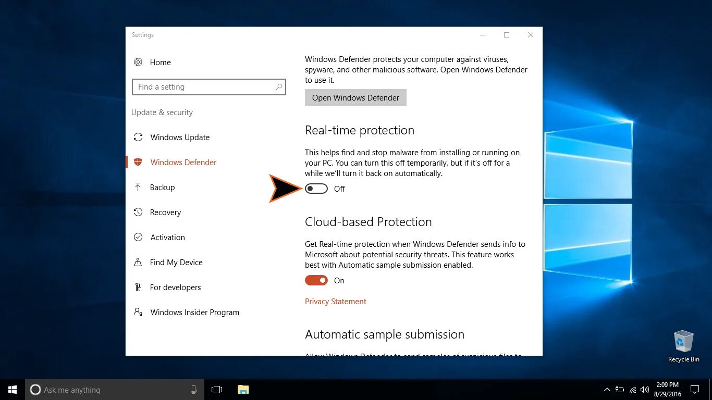Open the Windows Insider Program page

pyautogui.click(x=194, y=312)
